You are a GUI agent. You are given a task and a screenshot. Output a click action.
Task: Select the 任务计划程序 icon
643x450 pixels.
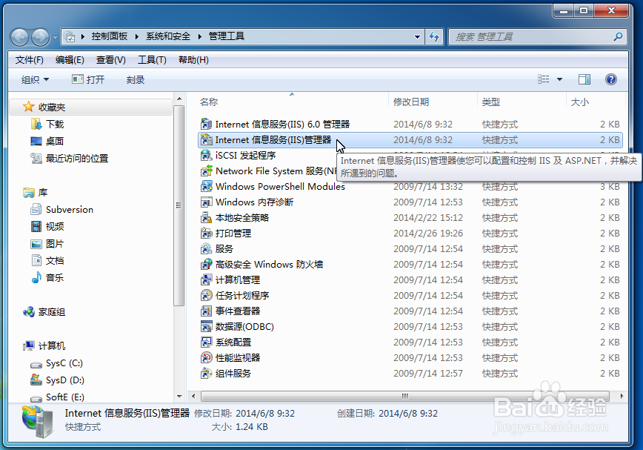[206, 296]
